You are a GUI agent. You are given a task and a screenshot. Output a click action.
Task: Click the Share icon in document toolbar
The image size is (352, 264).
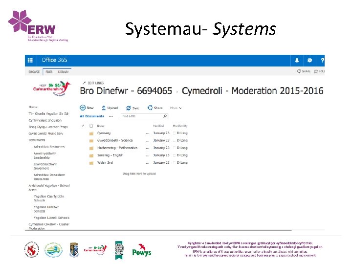click(150, 108)
